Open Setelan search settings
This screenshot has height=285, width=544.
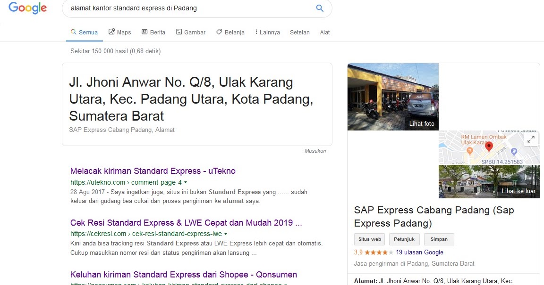tap(300, 32)
